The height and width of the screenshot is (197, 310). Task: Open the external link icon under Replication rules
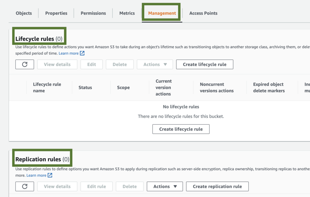coord(50,175)
